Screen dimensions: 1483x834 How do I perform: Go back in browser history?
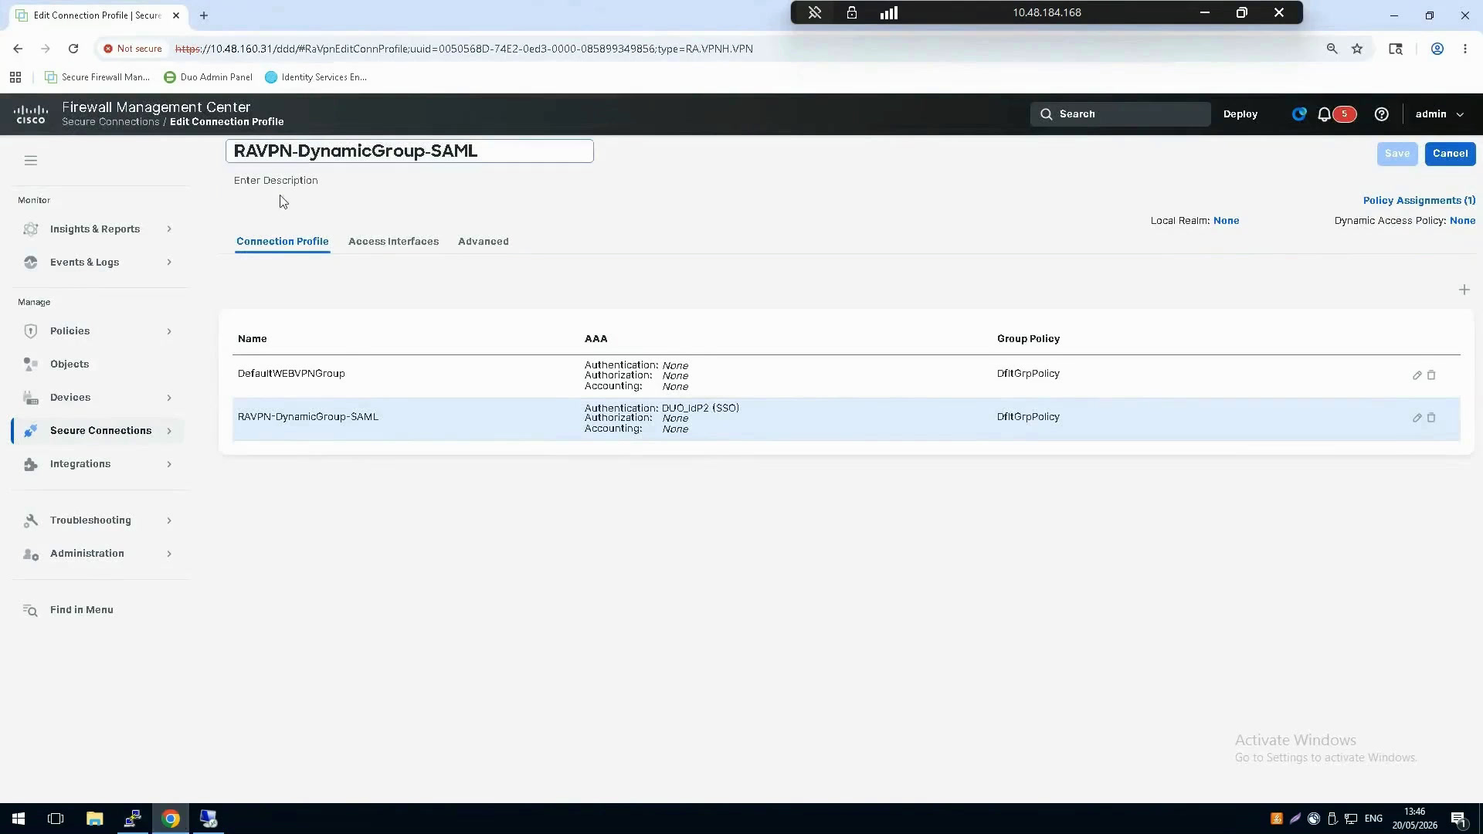click(x=18, y=49)
